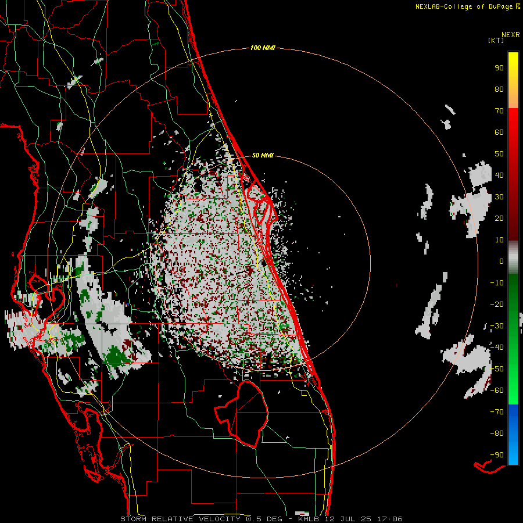Select the -40 scale value
523x523 pixels.
pos(497,348)
